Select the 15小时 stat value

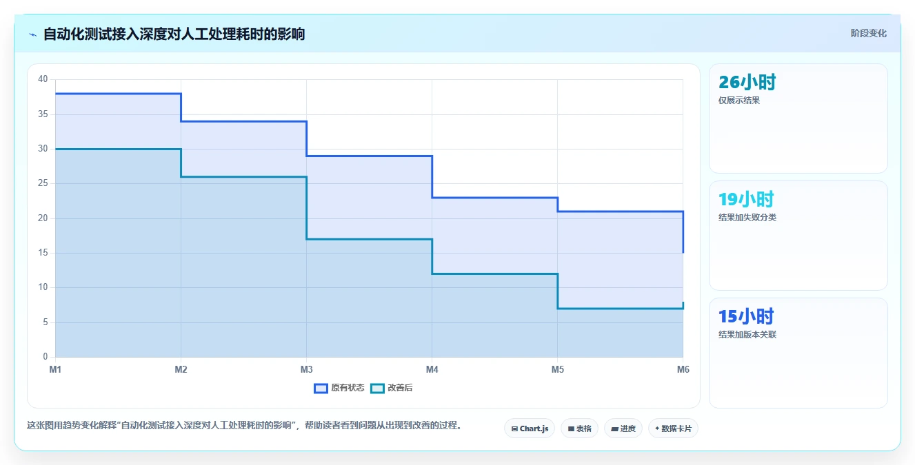pyautogui.click(x=746, y=316)
